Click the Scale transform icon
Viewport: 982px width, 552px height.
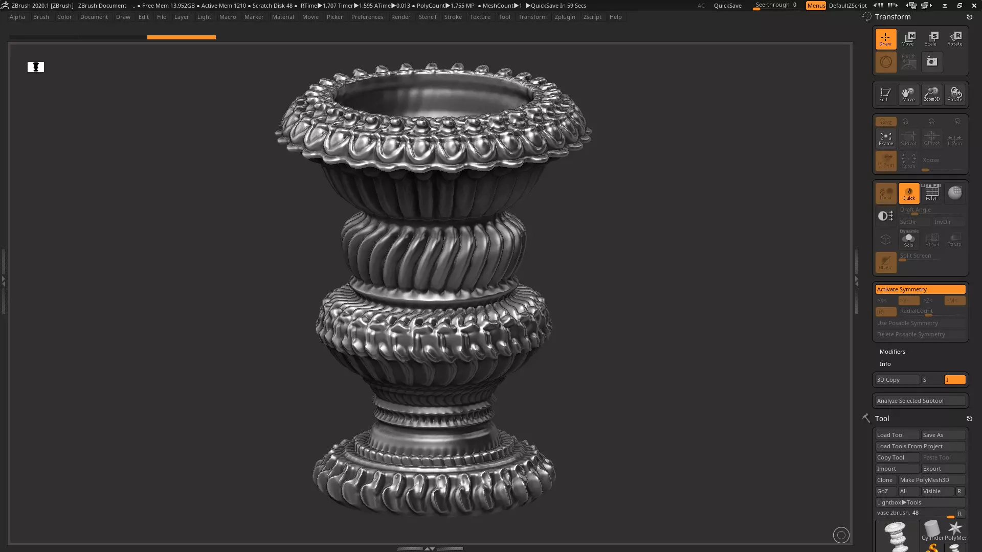click(931, 39)
